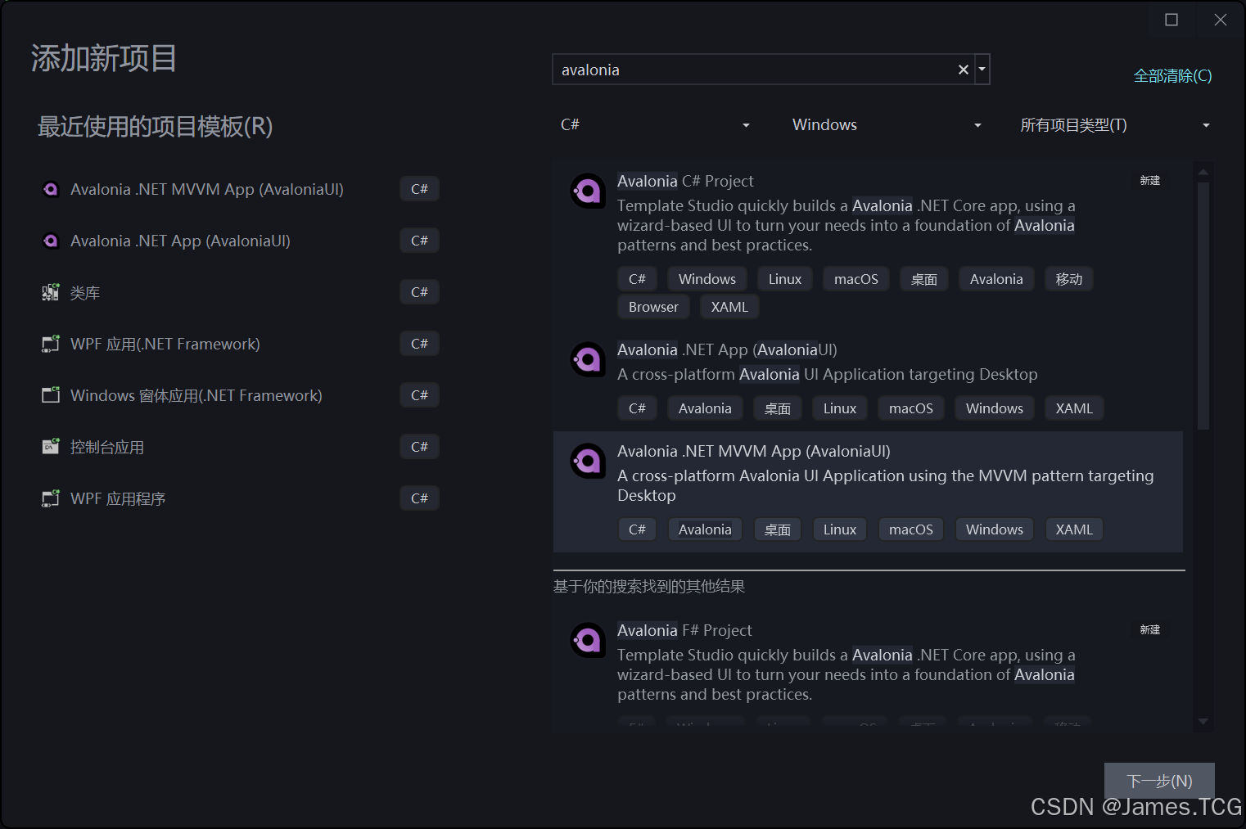This screenshot has height=829, width=1246.
Task: Click XAML tag under Avalonia C# Project
Action: point(729,307)
